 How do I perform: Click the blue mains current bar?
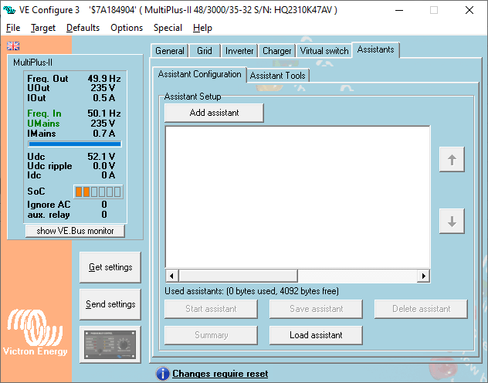tap(75, 144)
